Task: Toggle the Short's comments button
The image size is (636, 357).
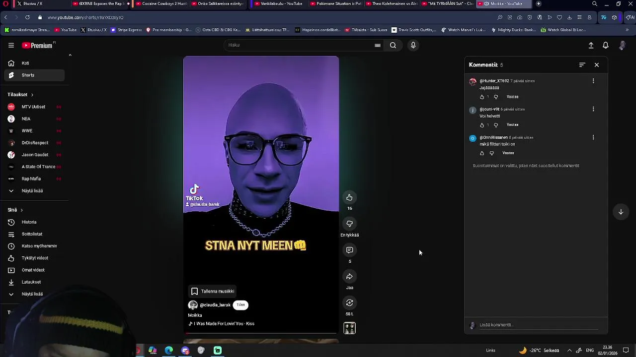Action: coord(349,250)
